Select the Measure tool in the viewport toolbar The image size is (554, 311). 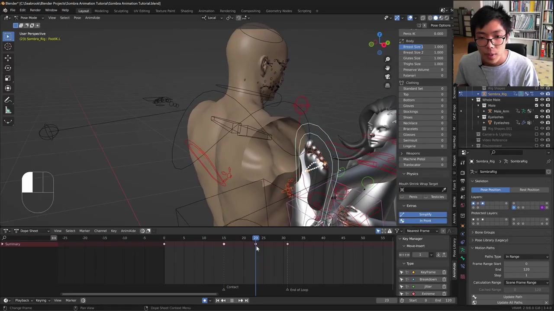coord(8,111)
